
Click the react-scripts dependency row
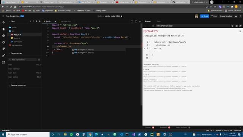(24, 77)
